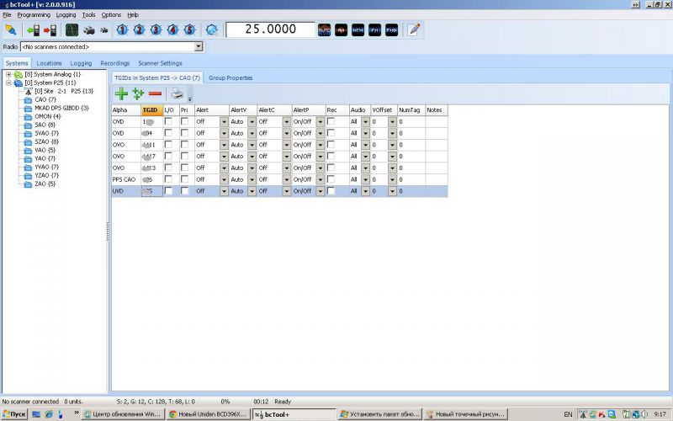The height and width of the screenshot is (421, 673).
Task: Click upload-to-scanner red arrow icon
Action: (x=50, y=30)
